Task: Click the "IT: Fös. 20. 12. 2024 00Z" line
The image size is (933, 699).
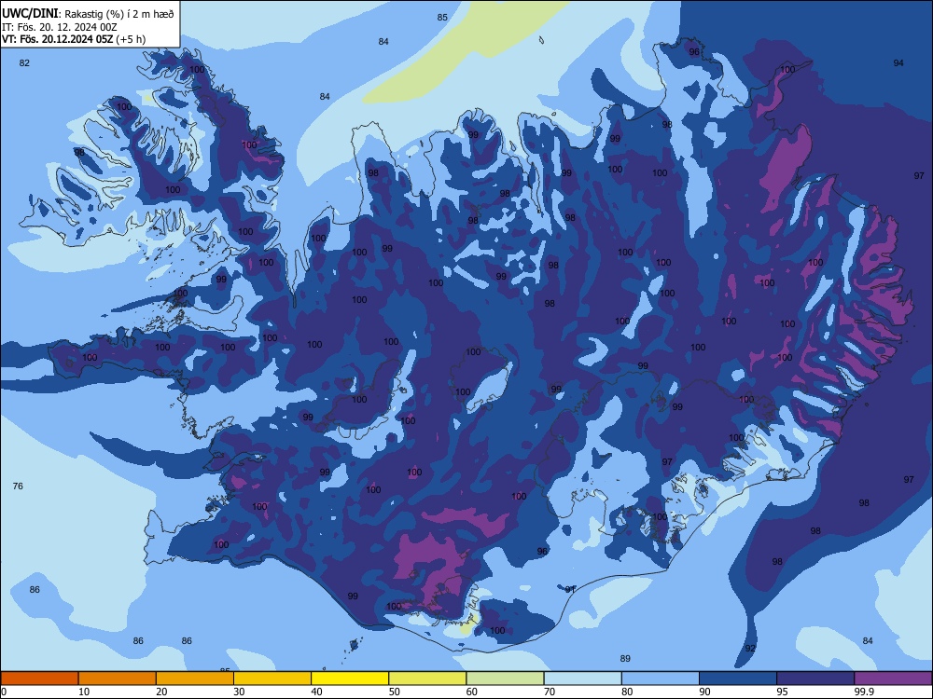Action: pos(60,27)
